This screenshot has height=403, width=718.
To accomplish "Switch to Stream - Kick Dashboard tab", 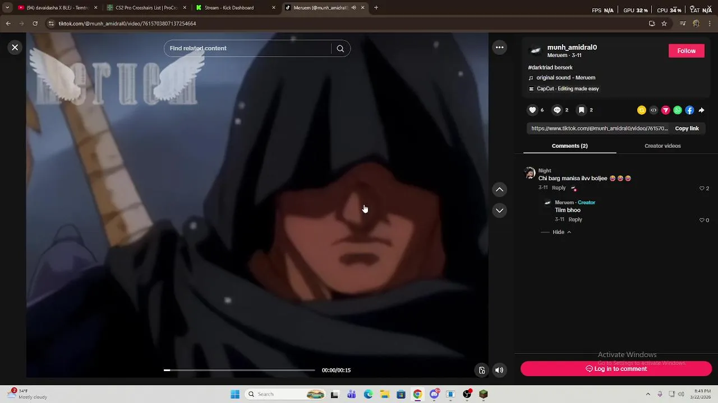I will [236, 8].
